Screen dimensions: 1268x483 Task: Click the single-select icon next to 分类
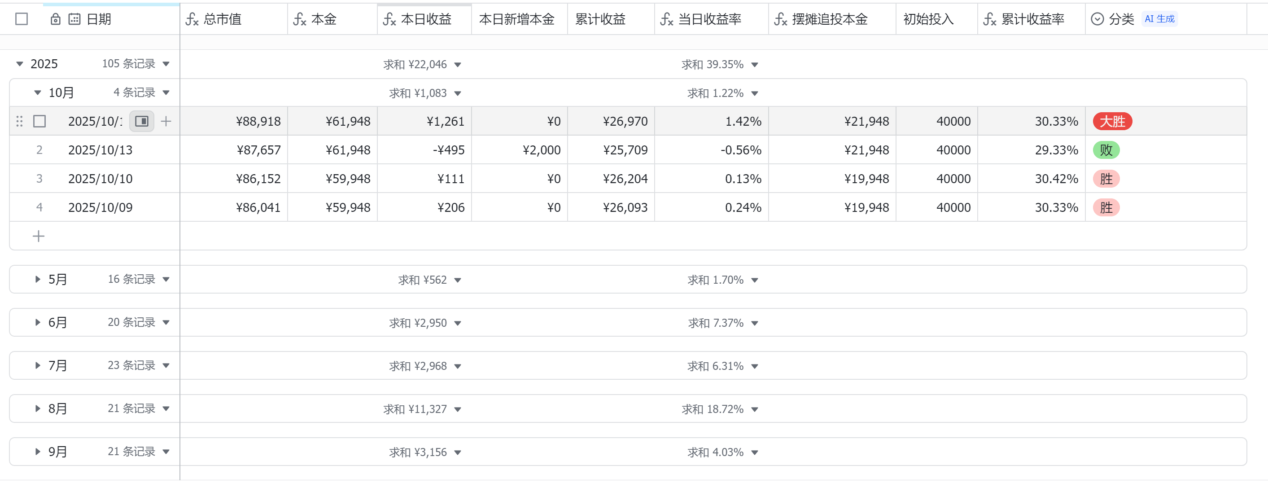coord(1097,19)
